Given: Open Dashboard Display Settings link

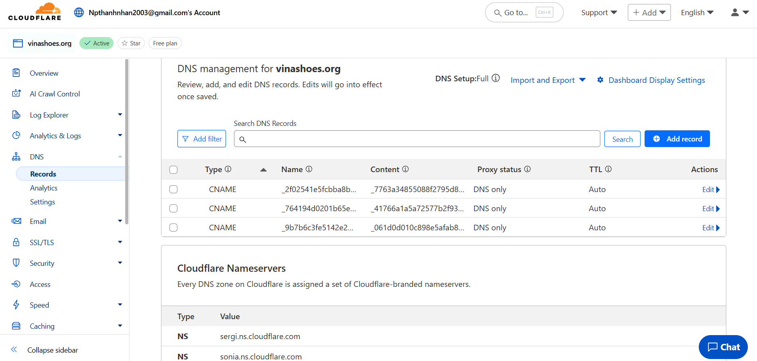Looking at the screenshot, I should pyautogui.click(x=656, y=80).
